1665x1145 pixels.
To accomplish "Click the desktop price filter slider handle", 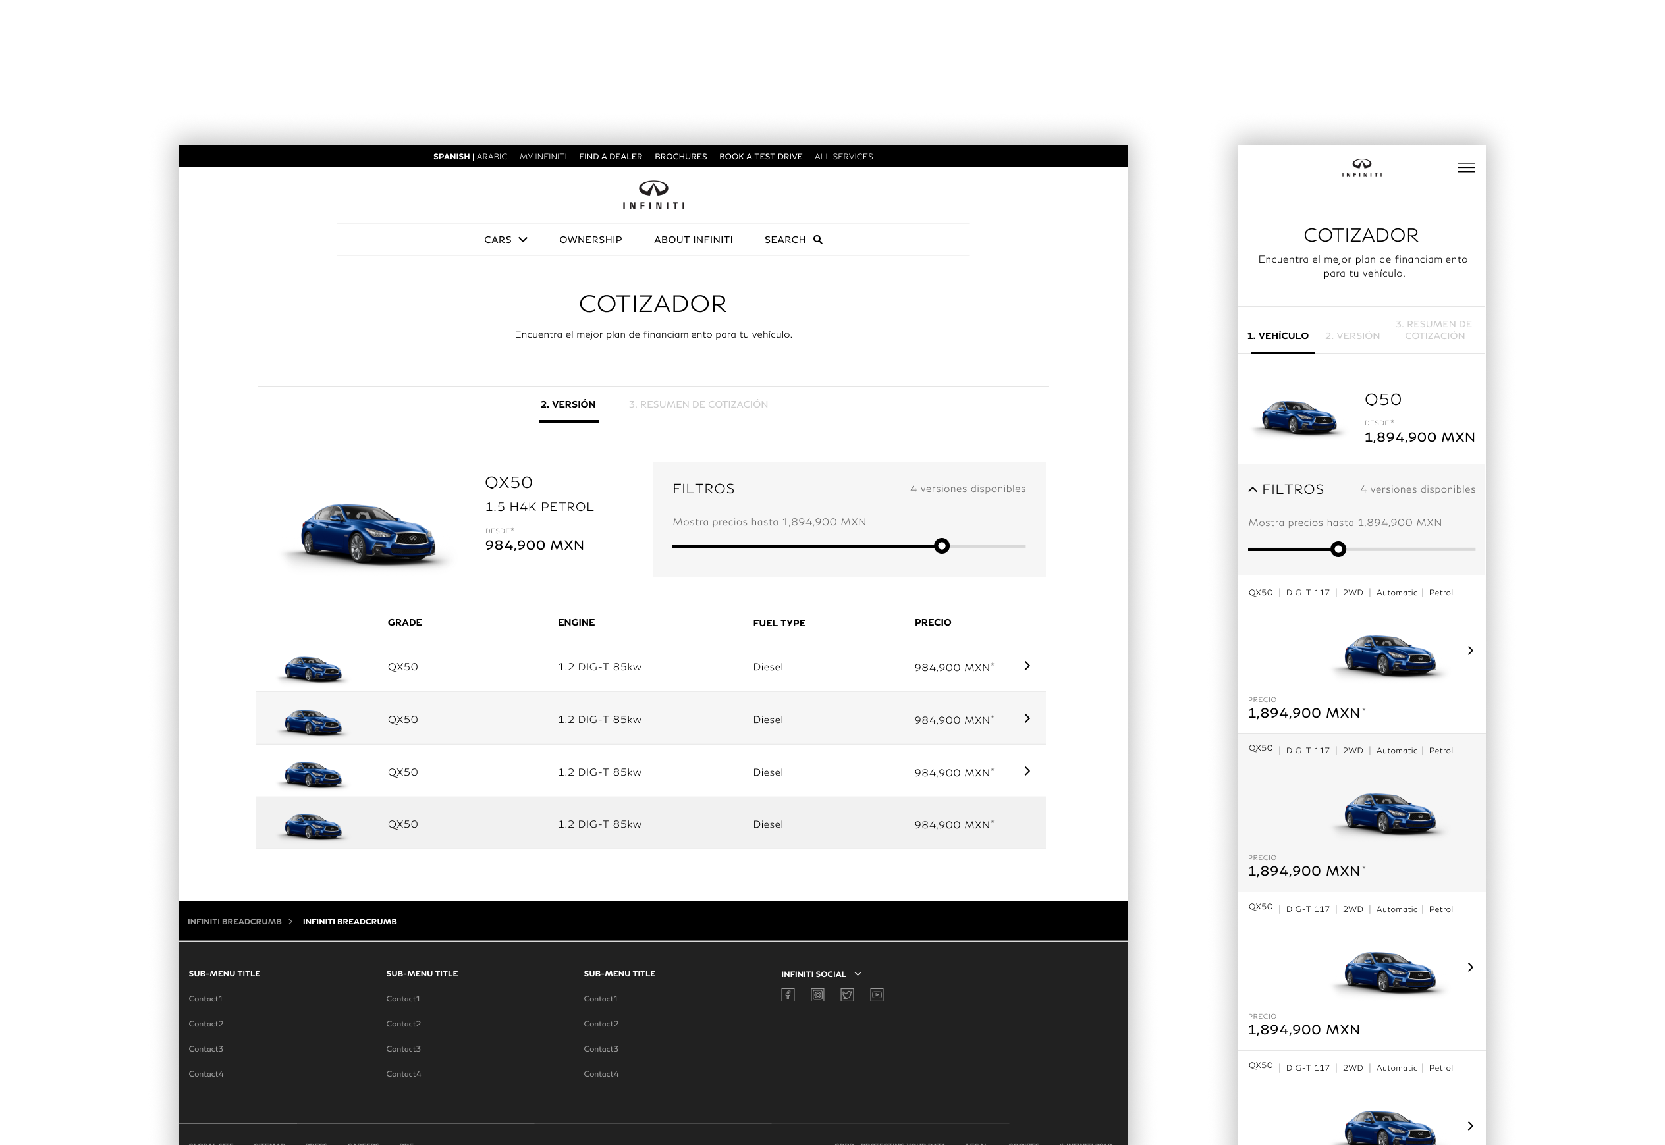I will click(942, 546).
